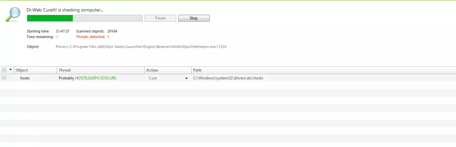Click the hosts file path cell
The image size is (456, 147).
pos(228,78)
